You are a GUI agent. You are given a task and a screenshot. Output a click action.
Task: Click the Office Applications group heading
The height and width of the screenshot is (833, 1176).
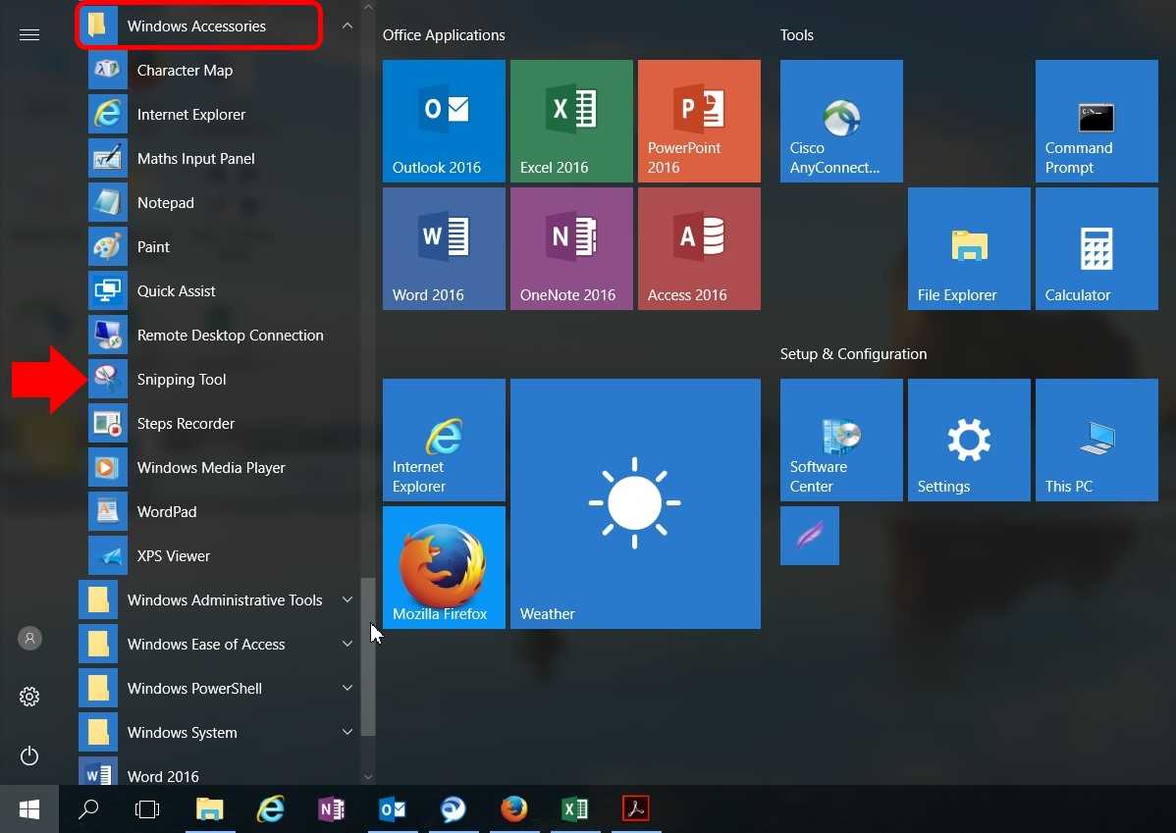pyautogui.click(x=444, y=35)
